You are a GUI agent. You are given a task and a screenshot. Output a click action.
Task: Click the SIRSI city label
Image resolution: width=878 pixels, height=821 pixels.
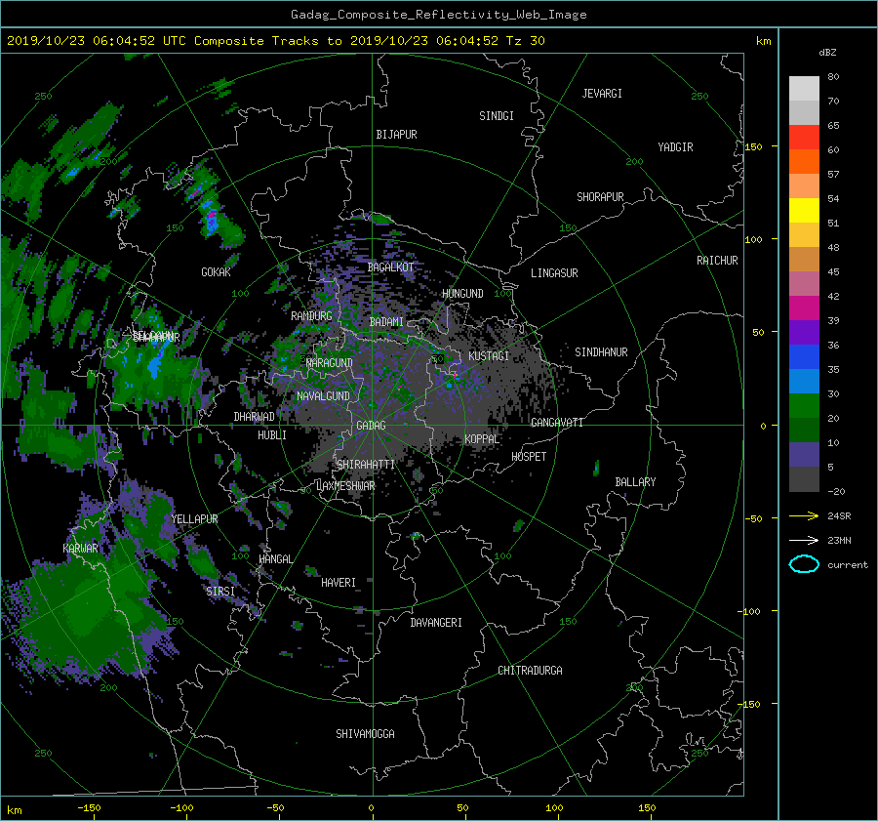(220, 592)
